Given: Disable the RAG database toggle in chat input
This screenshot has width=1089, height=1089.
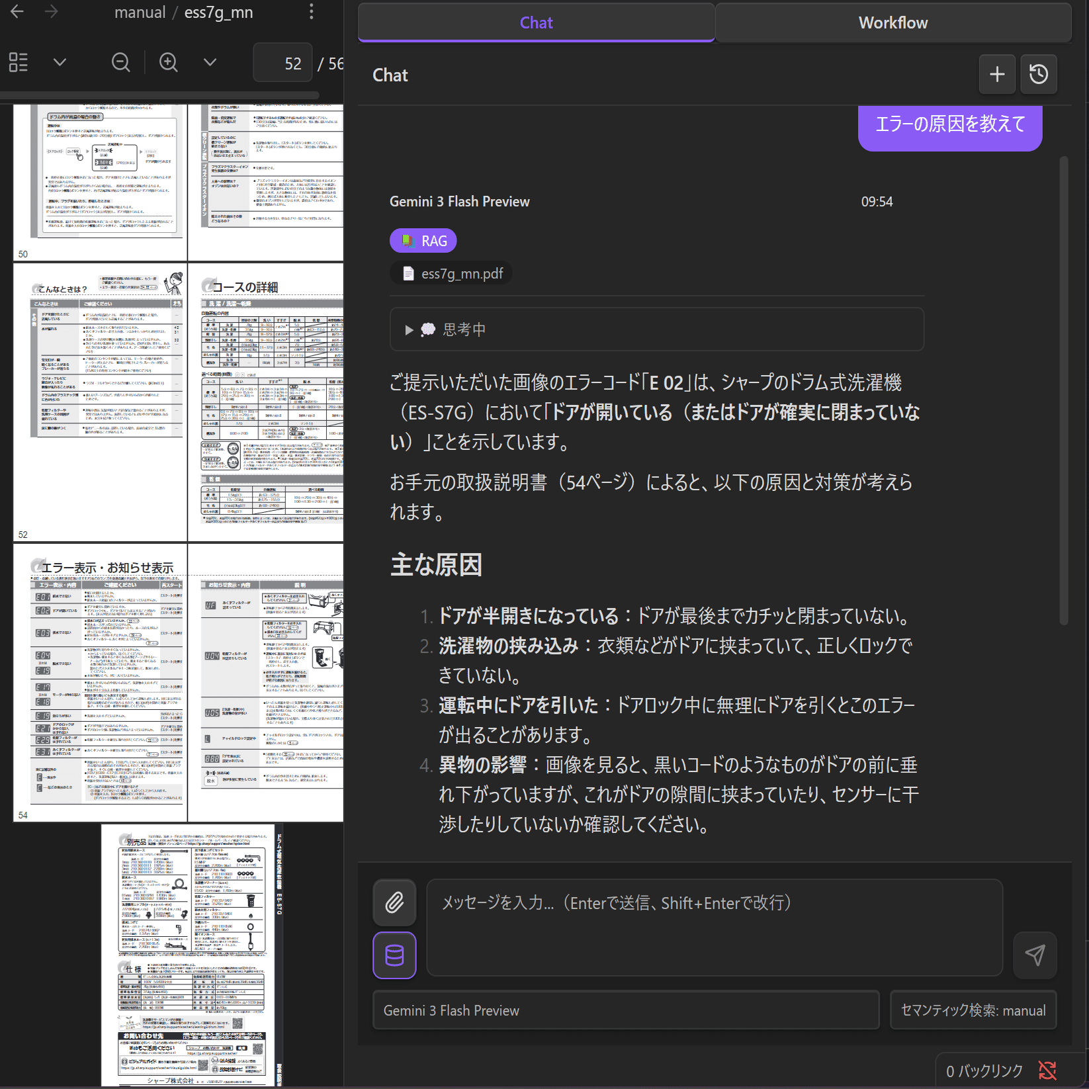Looking at the screenshot, I should [x=394, y=955].
